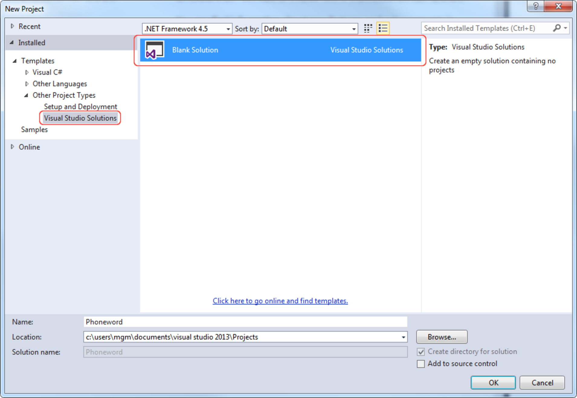Toggle Create directory for solution checkbox
577x398 pixels.
[x=421, y=352]
